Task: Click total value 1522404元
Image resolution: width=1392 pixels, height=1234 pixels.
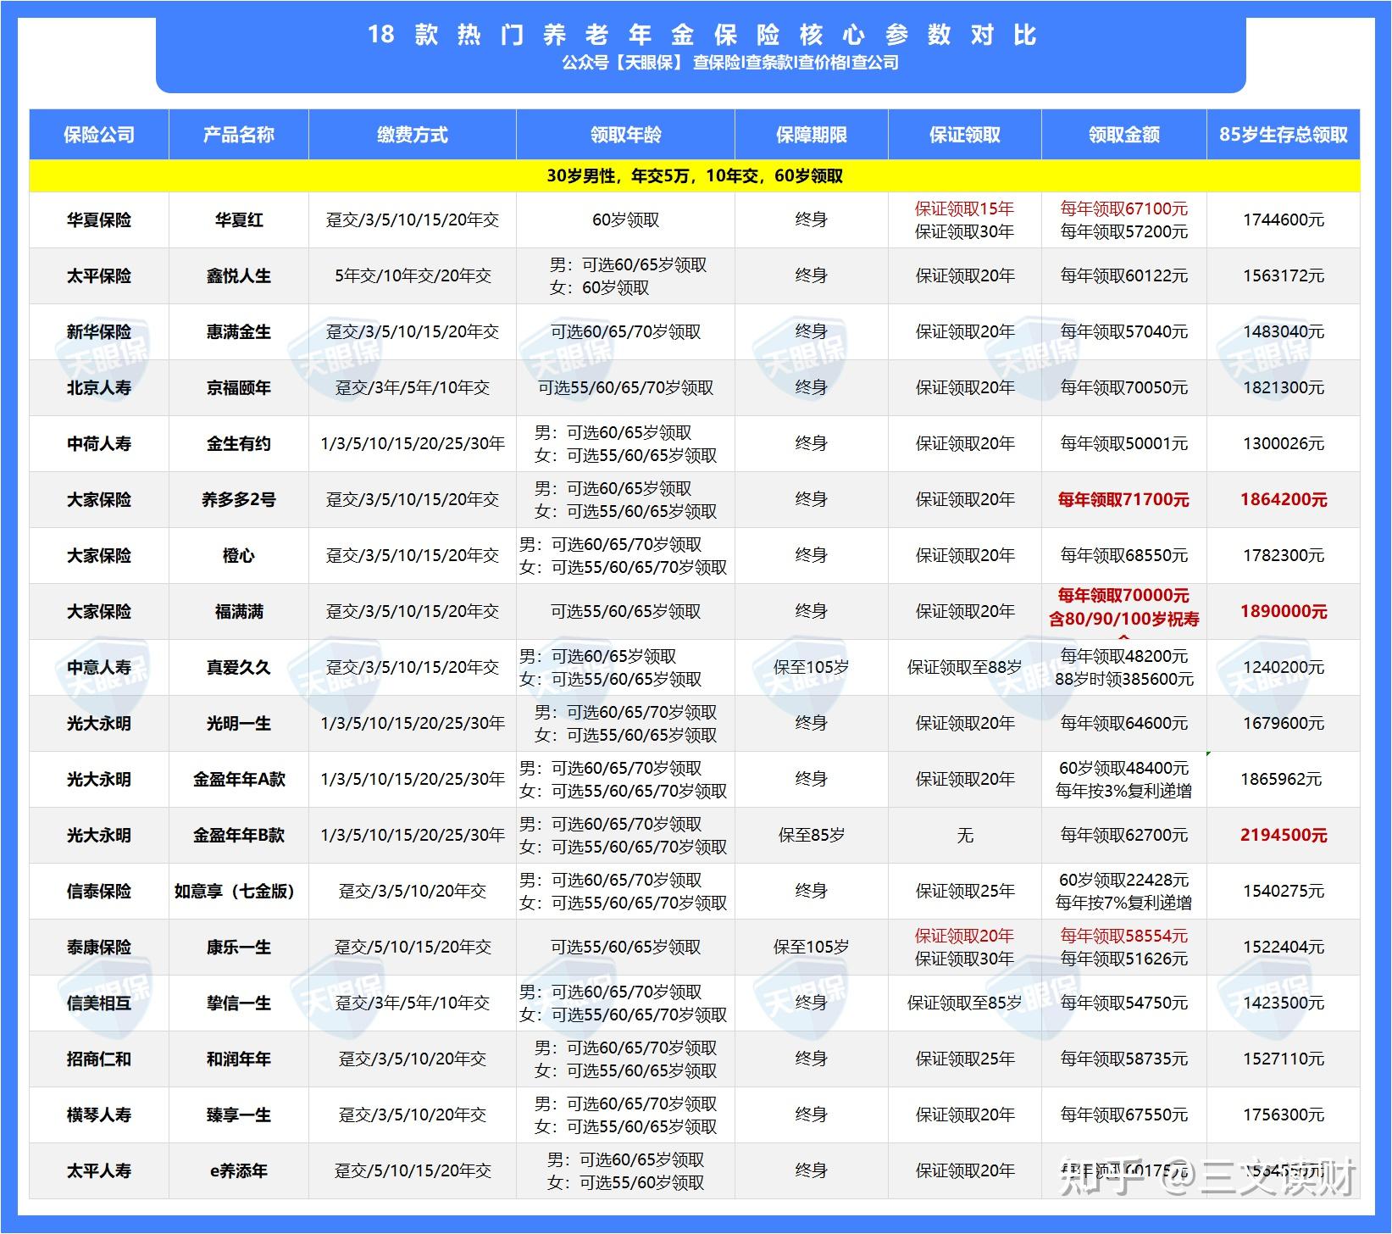Action: click(1284, 948)
